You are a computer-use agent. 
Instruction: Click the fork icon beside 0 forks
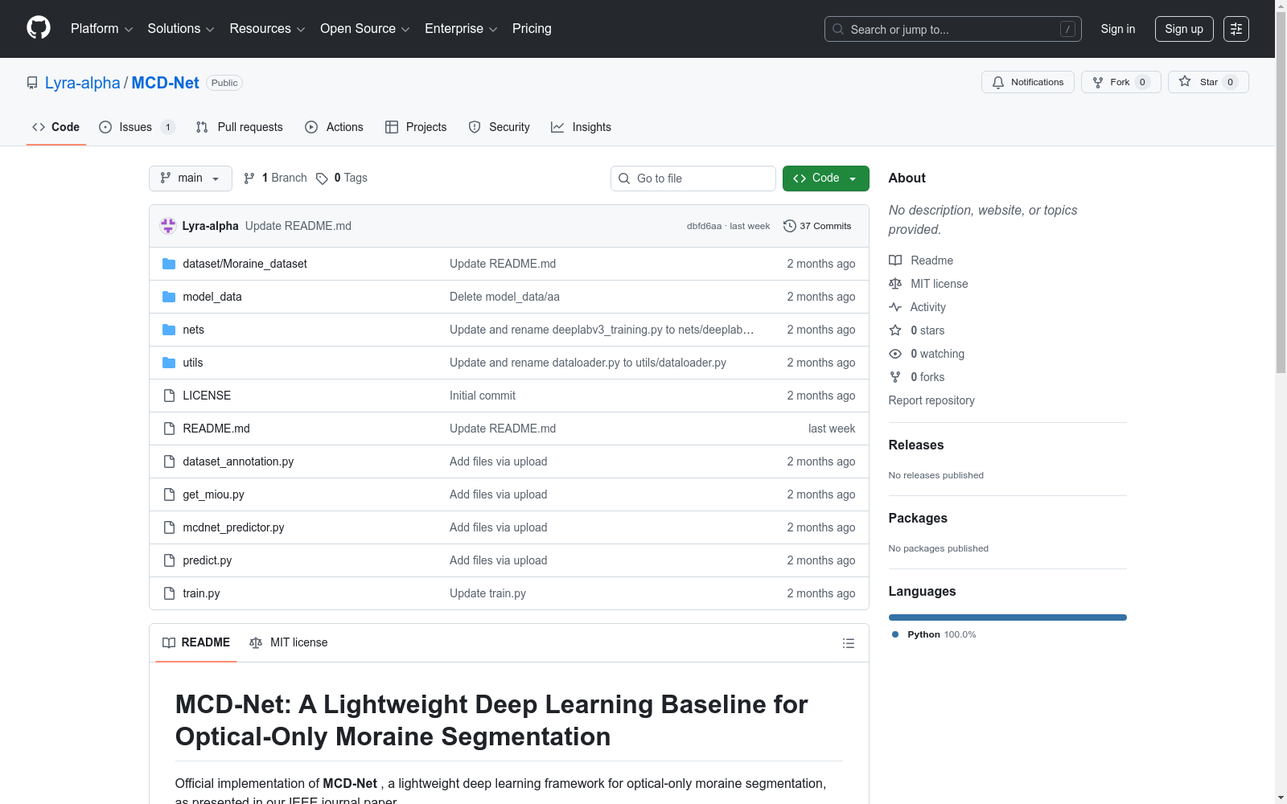(895, 377)
